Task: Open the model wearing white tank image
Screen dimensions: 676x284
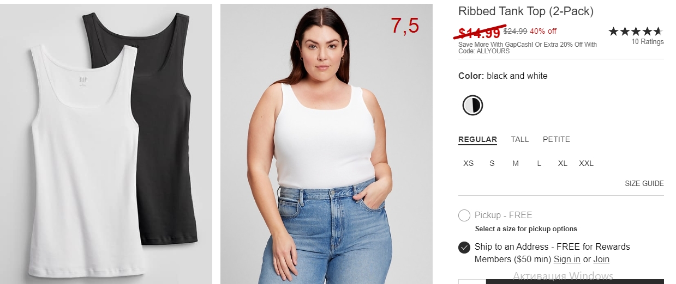Action: pos(326,144)
